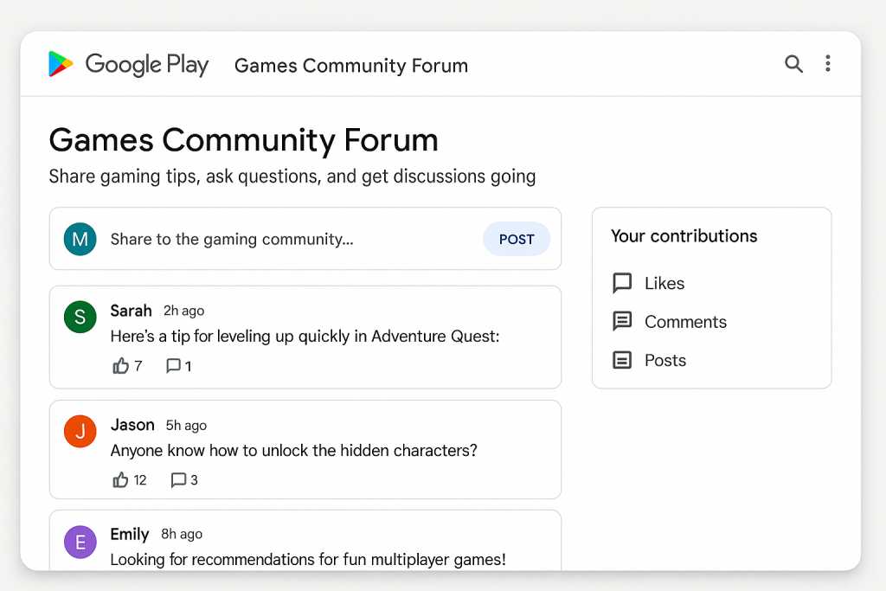The width and height of the screenshot is (886, 591).
Task: Click your own avatar in the composer
Action: [x=80, y=239]
